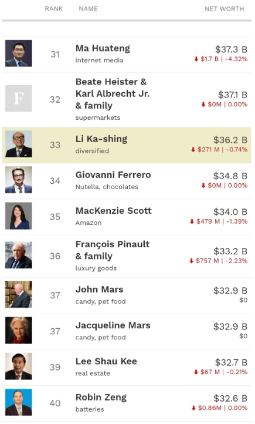Select the John Mars name link
The width and height of the screenshot is (255, 424).
[99, 290]
